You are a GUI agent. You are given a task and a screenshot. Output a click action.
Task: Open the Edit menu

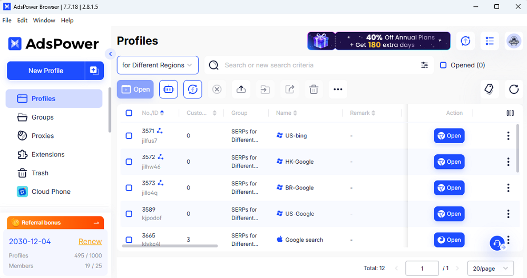pos(22,20)
